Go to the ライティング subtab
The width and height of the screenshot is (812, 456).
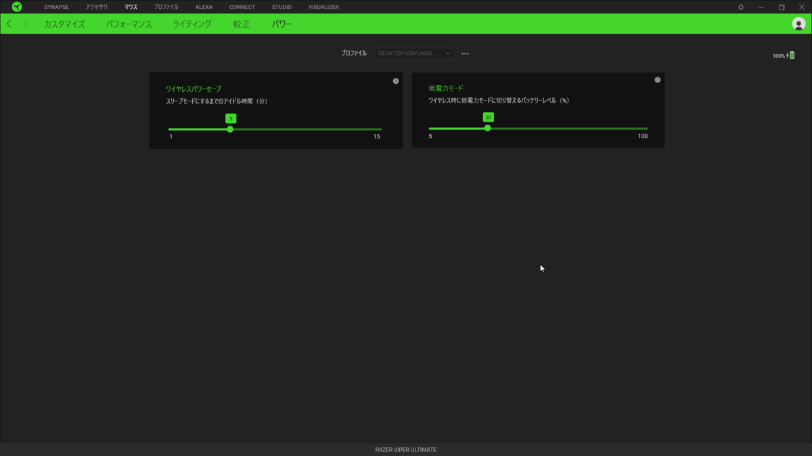[x=192, y=24]
